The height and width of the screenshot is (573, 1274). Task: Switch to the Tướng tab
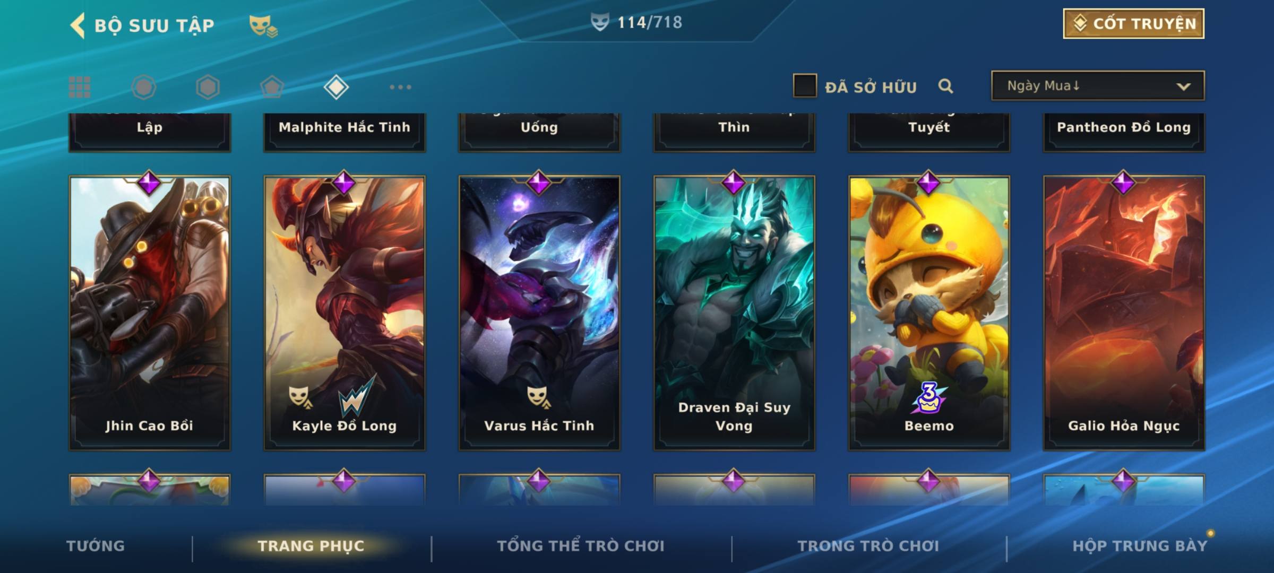(x=96, y=546)
